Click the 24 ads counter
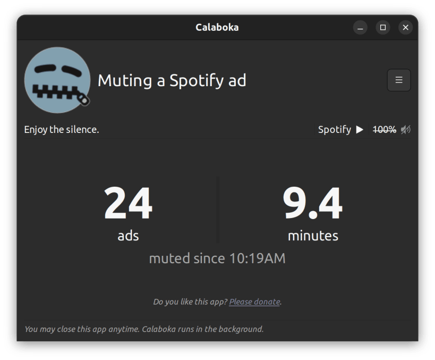435x360 pixels. [128, 214]
